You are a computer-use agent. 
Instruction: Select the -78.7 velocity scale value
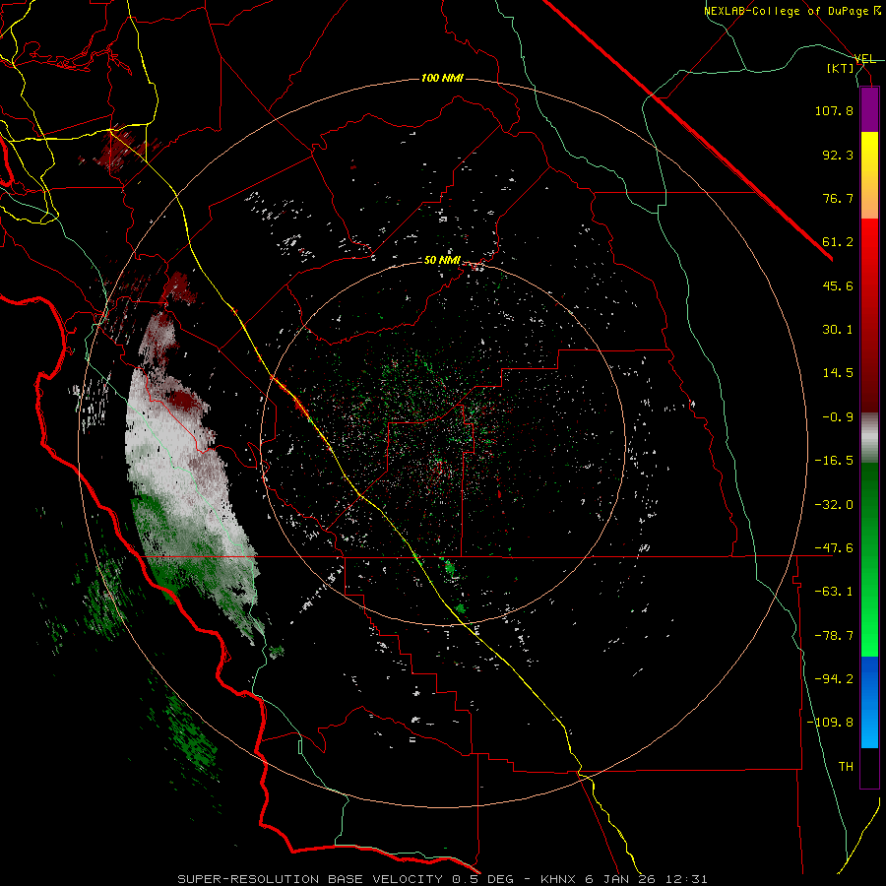[x=834, y=636]
